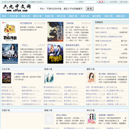This screenshot has height=129, width=129.
Task: Open 完本小说 in navigation bar
Action: (x=108, y=16)
